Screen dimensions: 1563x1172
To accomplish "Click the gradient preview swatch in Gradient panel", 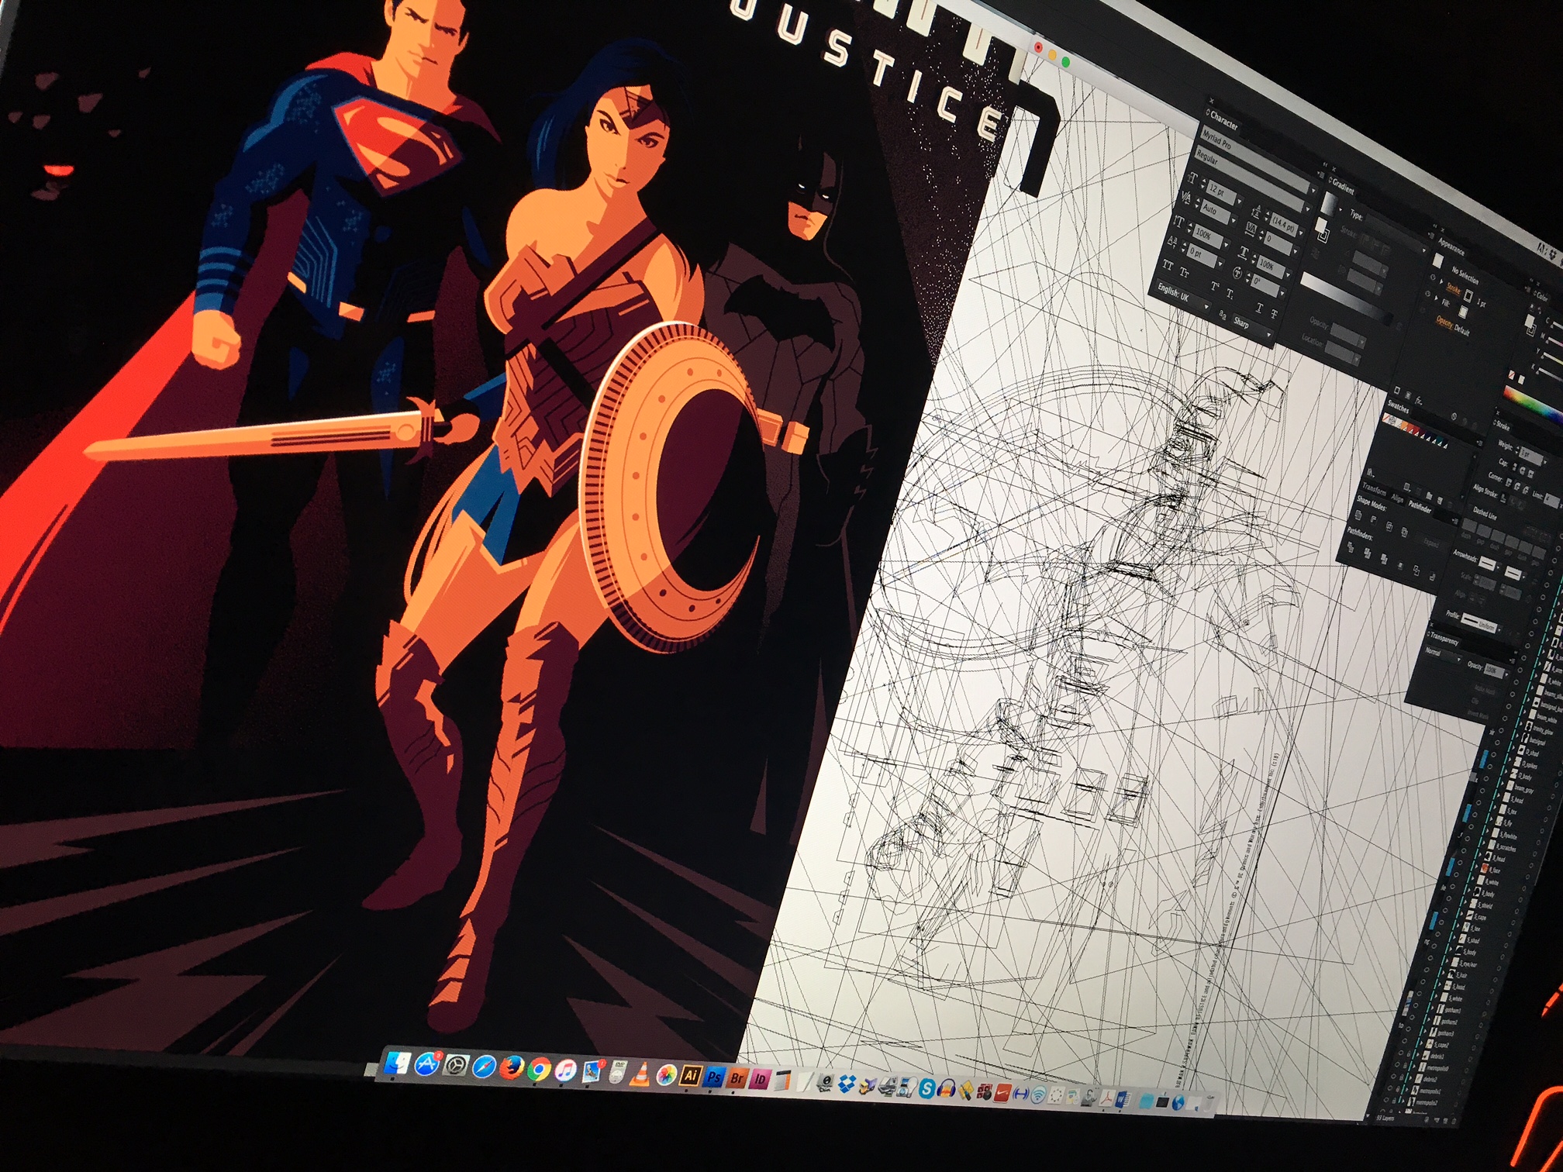I will pyautogui.click(x=1329, y=204).
